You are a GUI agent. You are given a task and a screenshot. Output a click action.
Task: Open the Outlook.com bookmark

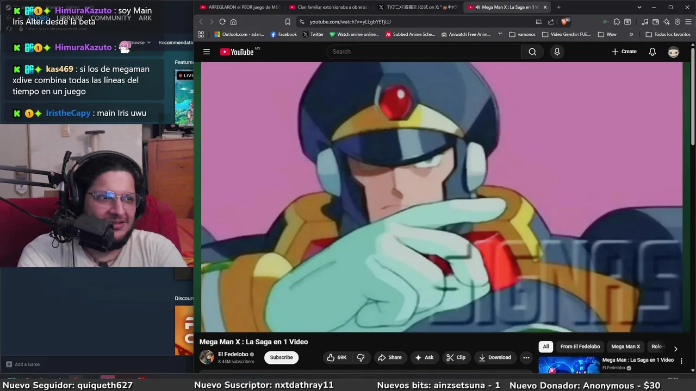tap(239, 34)
